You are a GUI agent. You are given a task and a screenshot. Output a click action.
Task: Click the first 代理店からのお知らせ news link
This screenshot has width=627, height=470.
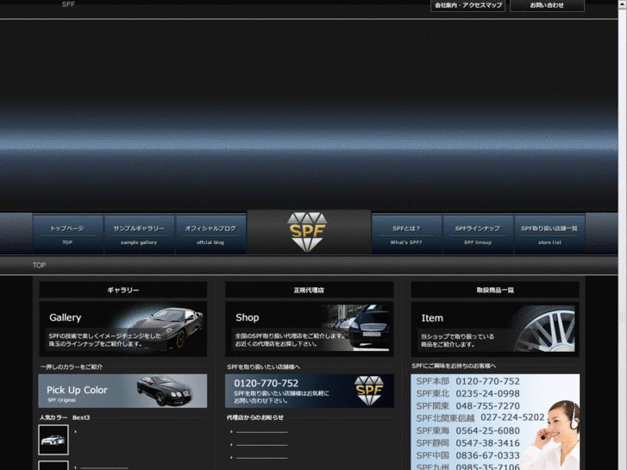(261, 432)
